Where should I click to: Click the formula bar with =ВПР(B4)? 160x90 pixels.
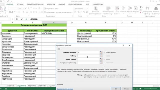click(x=94, y=19)
